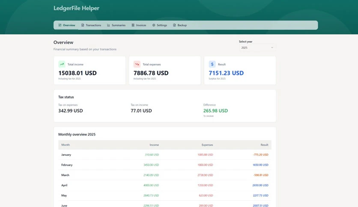This screenshot has width=358, height=207.
Task: Click the Difference value 265.98 USD
Action: [215, 111]
